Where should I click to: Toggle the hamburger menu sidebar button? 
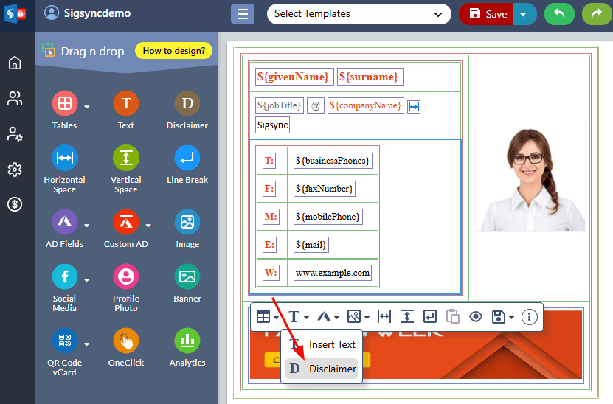(242, 14)
